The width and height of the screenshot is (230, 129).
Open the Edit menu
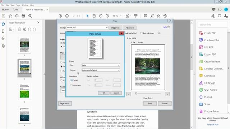7,5
